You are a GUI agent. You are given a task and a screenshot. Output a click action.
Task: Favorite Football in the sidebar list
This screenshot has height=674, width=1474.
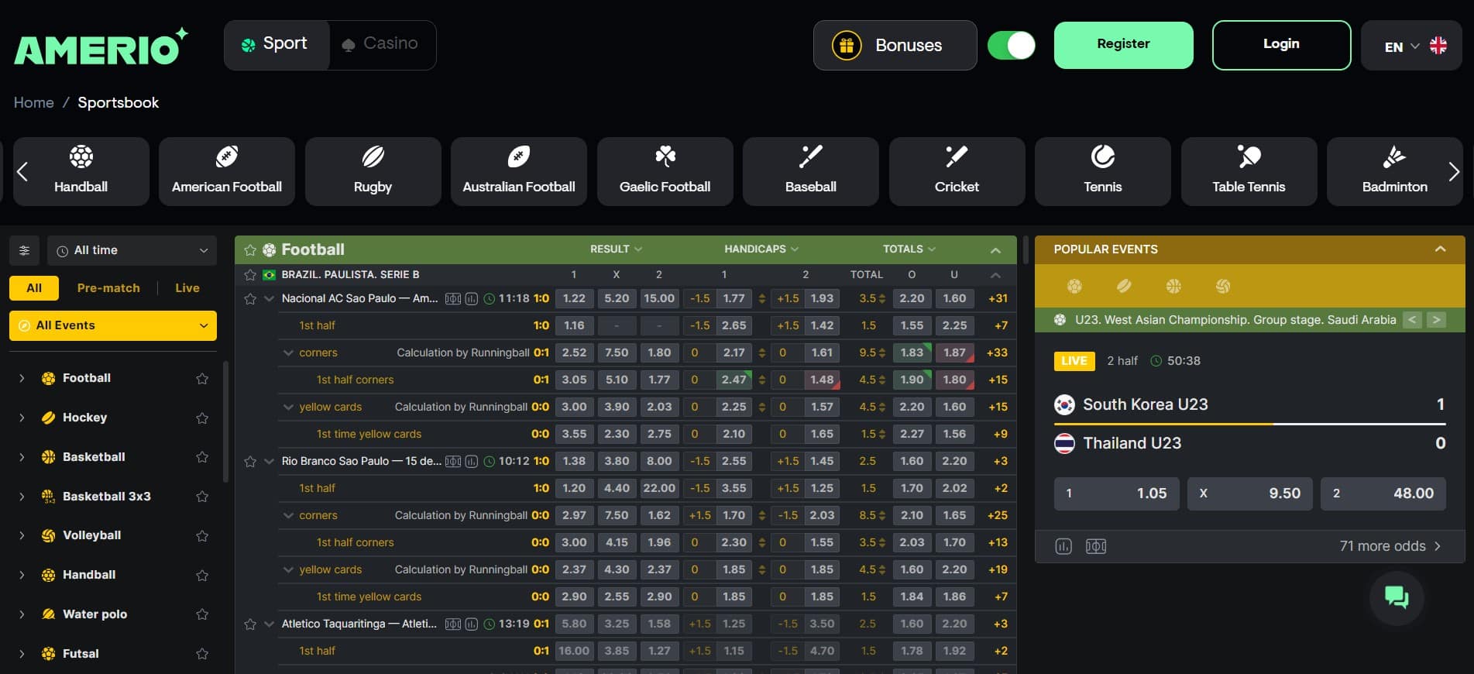point(202,378)
